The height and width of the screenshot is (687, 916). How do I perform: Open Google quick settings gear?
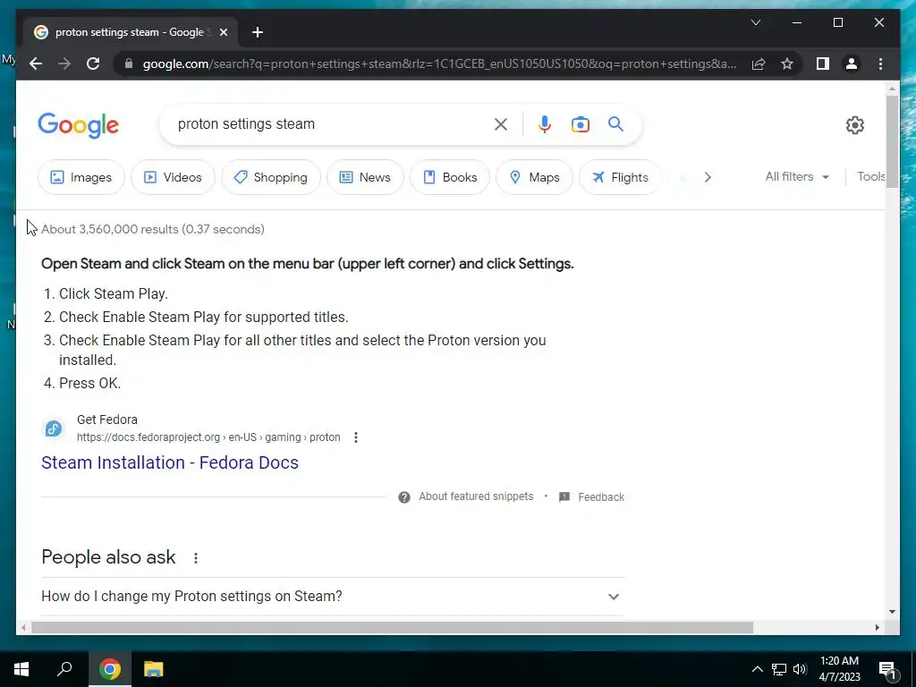click(854, 125)
